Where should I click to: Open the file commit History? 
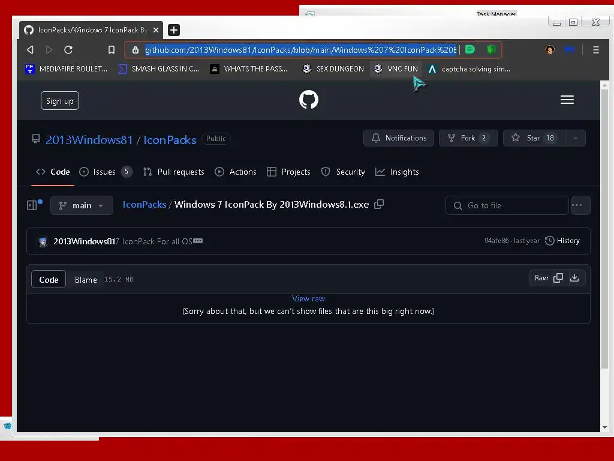pos(562,241)
